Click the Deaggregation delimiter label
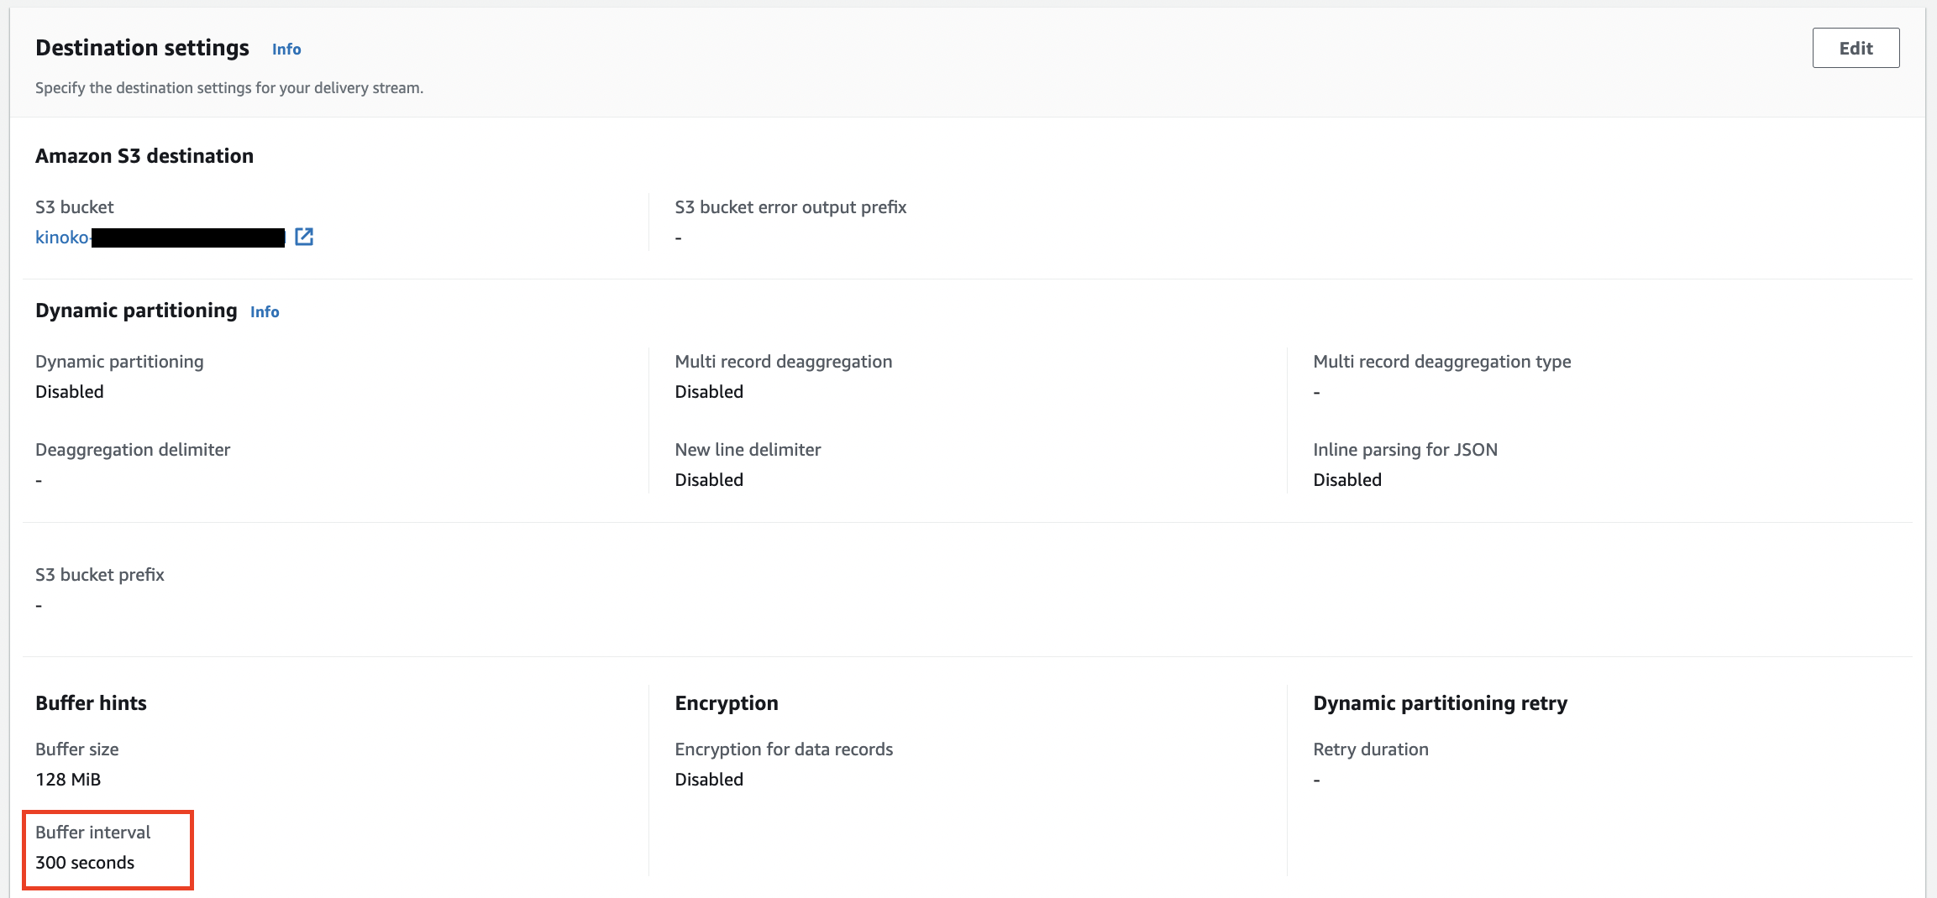This screenshot has width=1937, height=898. [x=133, y=450]
